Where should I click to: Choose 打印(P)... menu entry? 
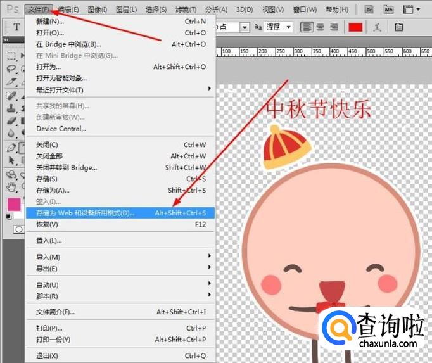coord(120,328)
